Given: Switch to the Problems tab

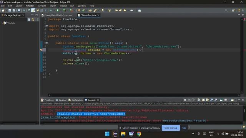Looking at the screenshot, I should [x=47, y=100].
